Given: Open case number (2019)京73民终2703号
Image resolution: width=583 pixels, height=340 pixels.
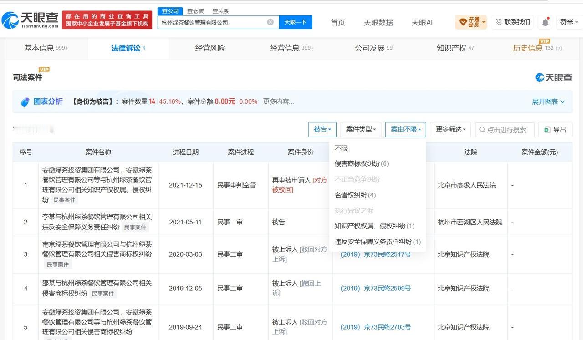Looking at the screenshot, I should pyautogui.click(x=376, y=327).
